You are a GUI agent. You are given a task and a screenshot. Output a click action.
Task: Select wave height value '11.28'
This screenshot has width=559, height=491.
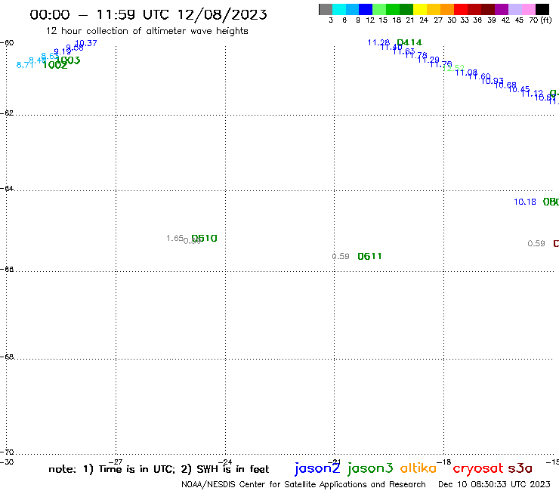(378, 42)
